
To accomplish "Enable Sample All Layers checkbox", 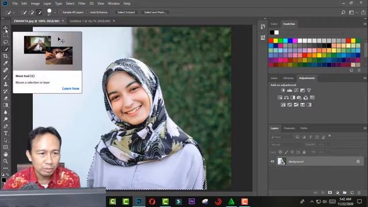I will (x=60, y=12).
